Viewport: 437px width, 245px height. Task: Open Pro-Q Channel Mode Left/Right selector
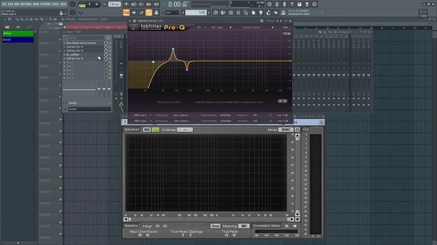(x=225, y=115)
